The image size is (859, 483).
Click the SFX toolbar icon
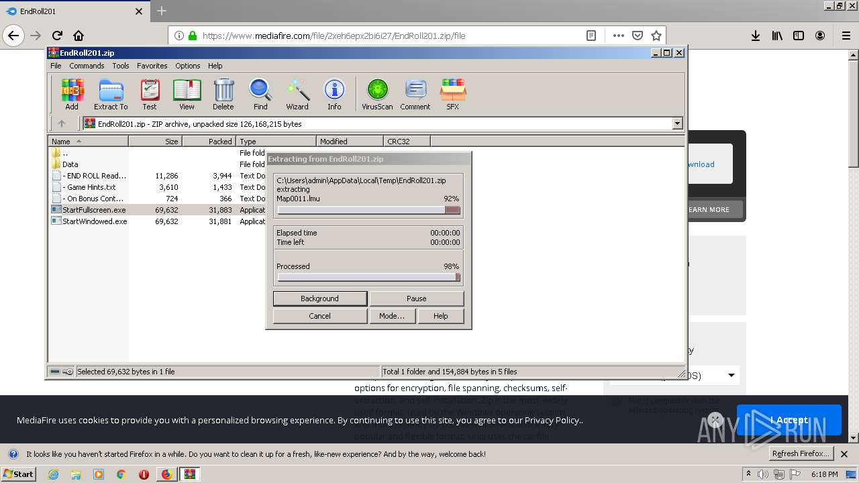(x=453, y=94)
